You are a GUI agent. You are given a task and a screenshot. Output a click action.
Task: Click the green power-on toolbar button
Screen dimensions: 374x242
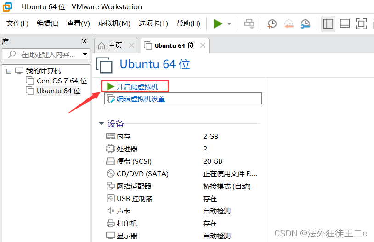click(x=218, y=23)
